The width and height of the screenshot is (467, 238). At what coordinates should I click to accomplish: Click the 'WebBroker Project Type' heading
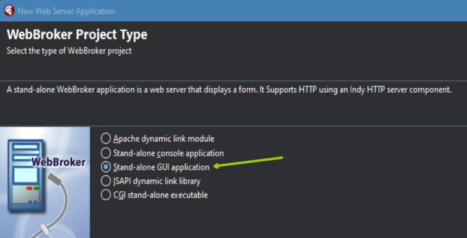point(77,35)
